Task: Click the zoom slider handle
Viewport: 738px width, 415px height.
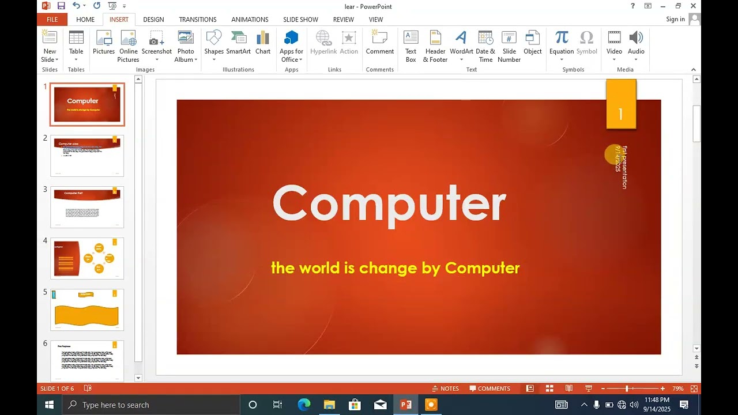Action: point(627,388)
